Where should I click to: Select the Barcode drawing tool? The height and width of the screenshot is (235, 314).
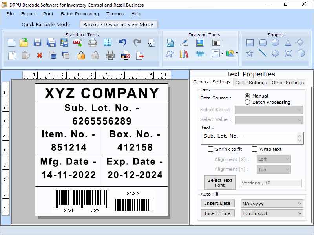click(x=216, y=42)
